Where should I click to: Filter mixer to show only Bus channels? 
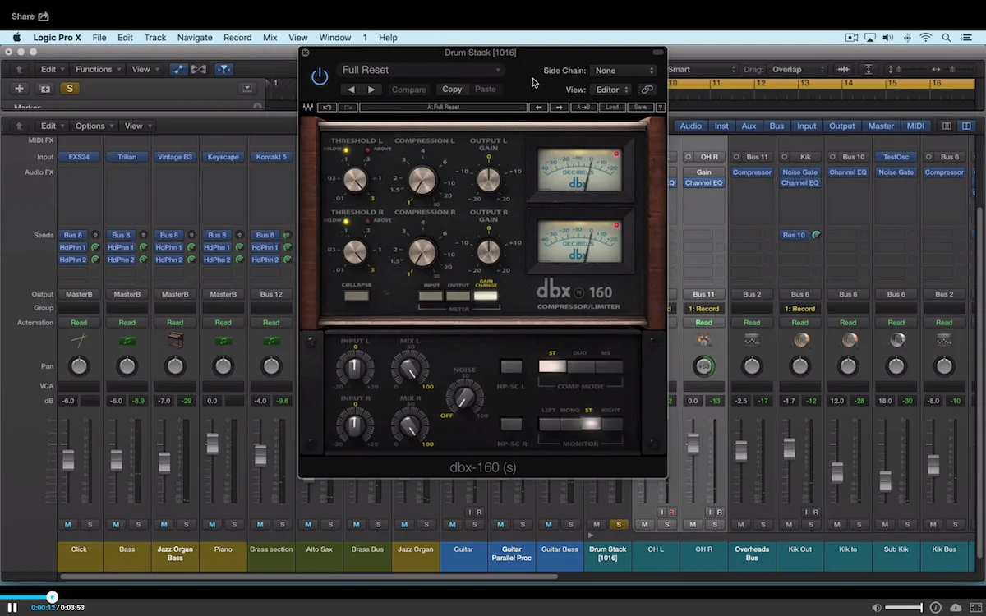coord(776,126)
